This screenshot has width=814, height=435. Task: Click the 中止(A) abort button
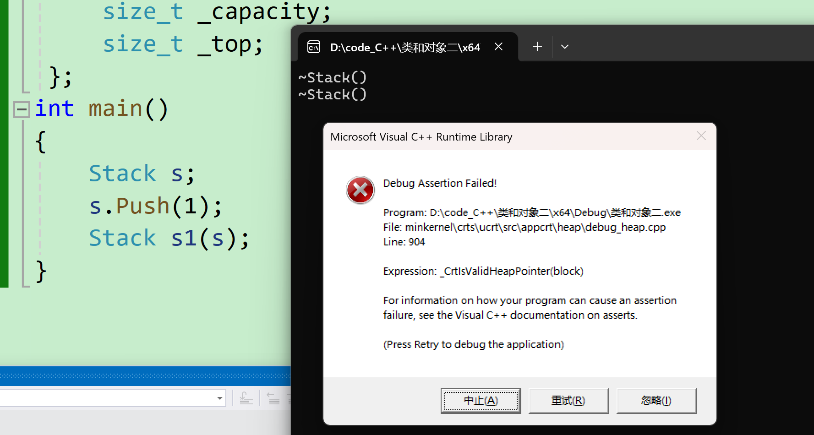[x=481, y=401]
